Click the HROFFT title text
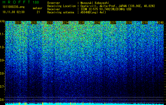166x105 pixels. [x=16, y=2]
